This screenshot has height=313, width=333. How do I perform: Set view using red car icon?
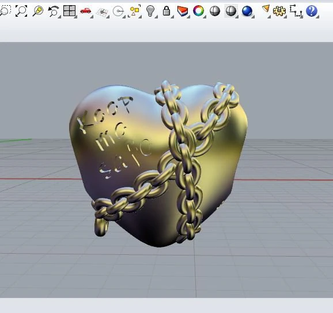[86, 11]
